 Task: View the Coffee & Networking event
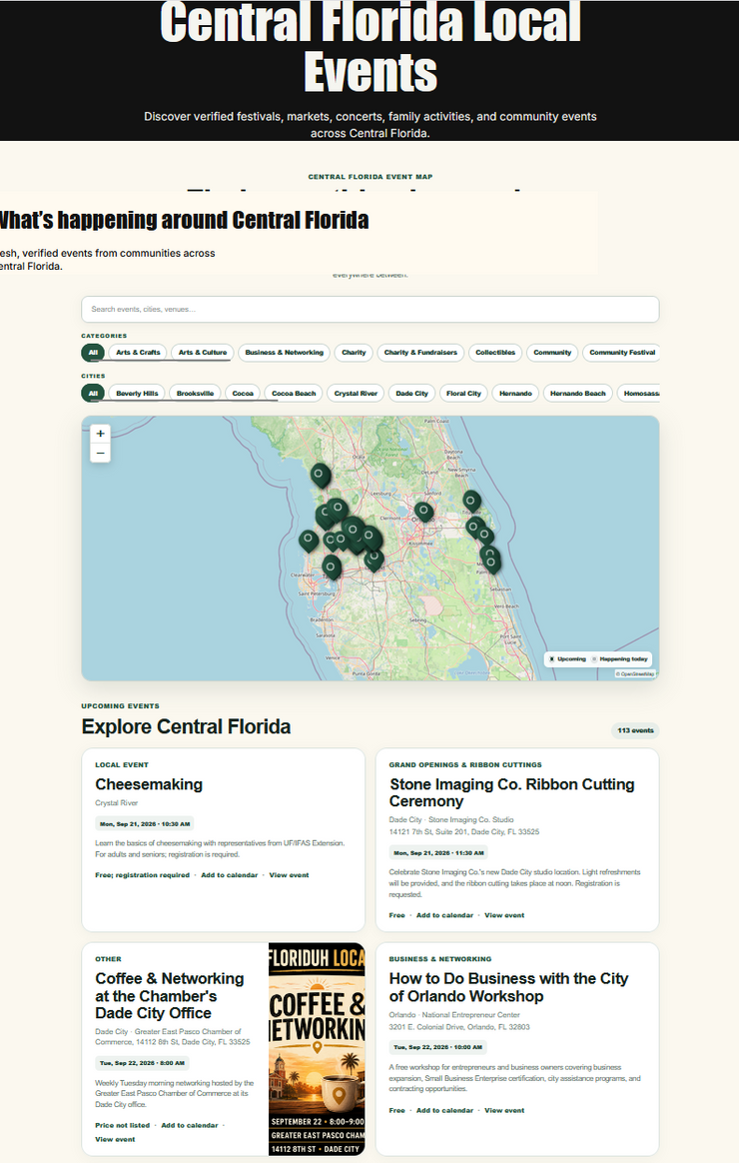(115, 1139)
